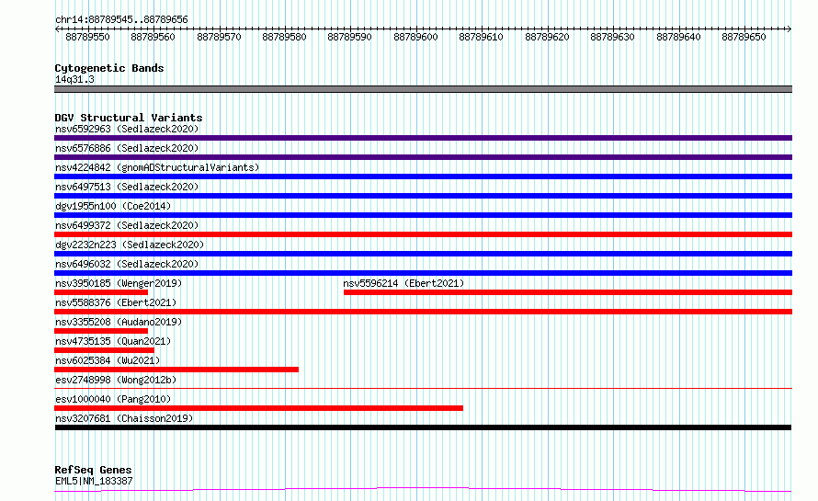
Task: Click the Cytogenetic Bands track heading
Action: (109, 68)
